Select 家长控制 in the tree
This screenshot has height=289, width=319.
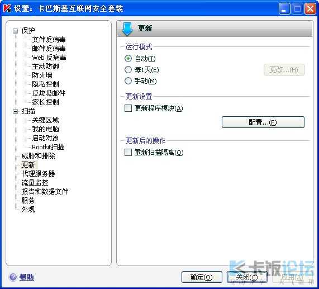45,102
